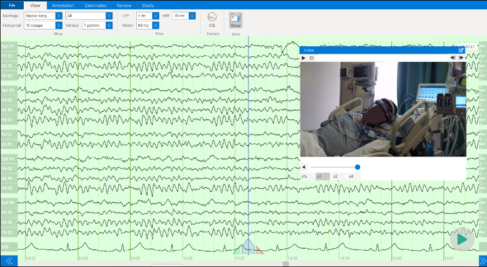Select the Fp2-F8 channel label
Image resolution: width=487 pixels, height=267 pixels.
tap(9, 203)
